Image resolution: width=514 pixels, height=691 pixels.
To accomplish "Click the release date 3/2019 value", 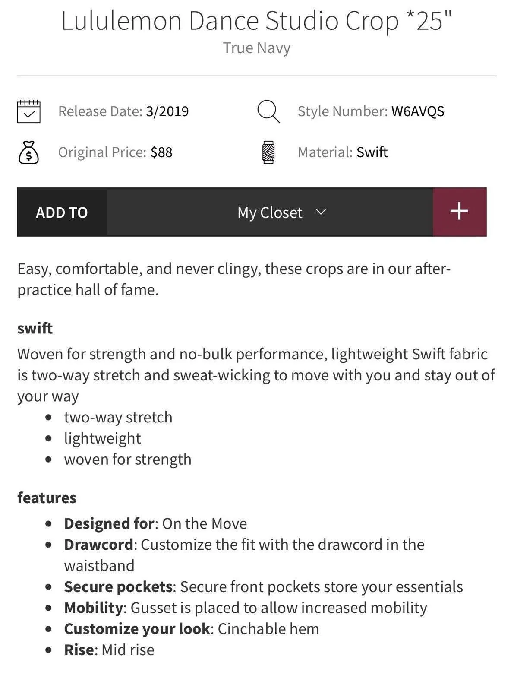I will click(167, 111).
